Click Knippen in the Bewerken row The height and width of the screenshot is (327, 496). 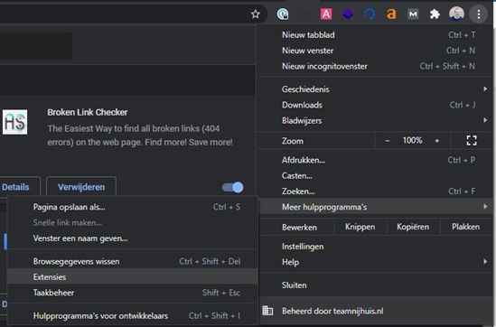click(x=360, y=227)
